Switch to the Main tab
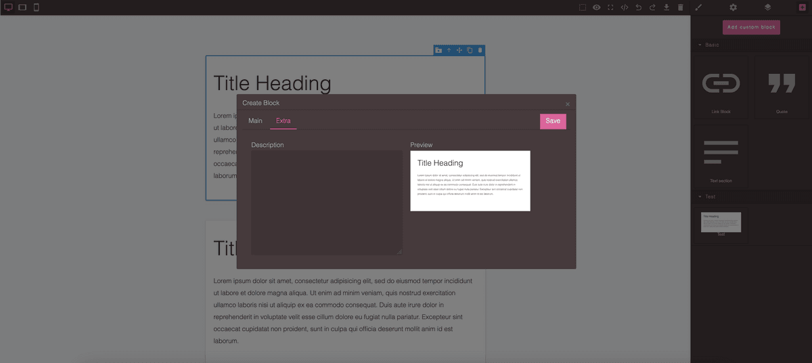 pyautogui.click(x=255, y=121)
